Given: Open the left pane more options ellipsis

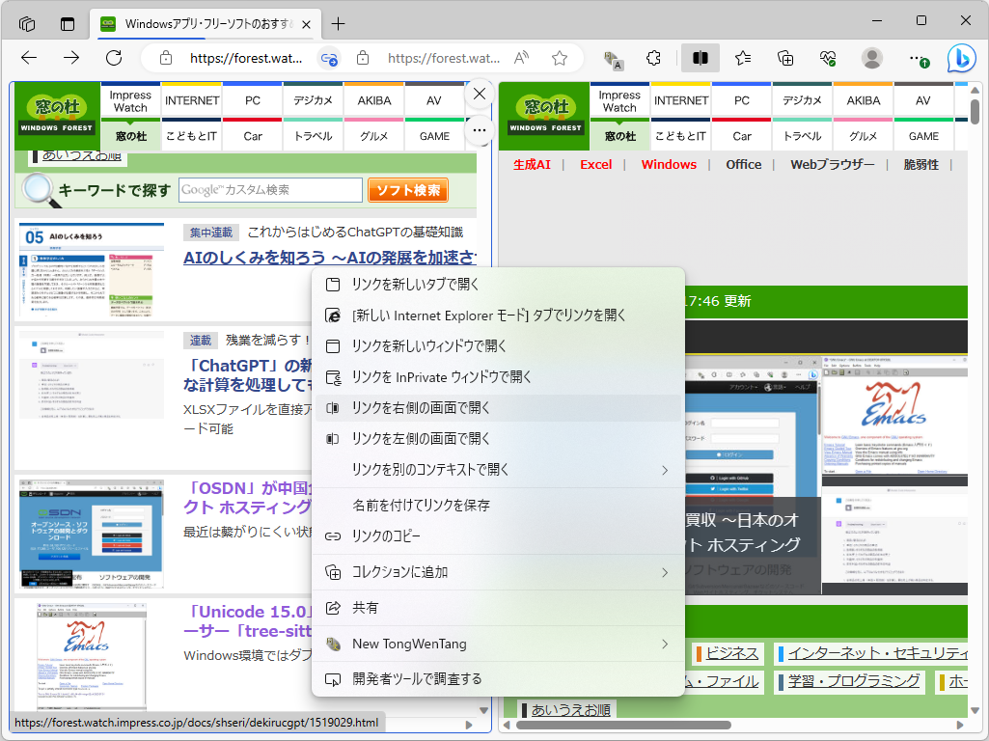Looking at the screenshot, I should (480, 130).
